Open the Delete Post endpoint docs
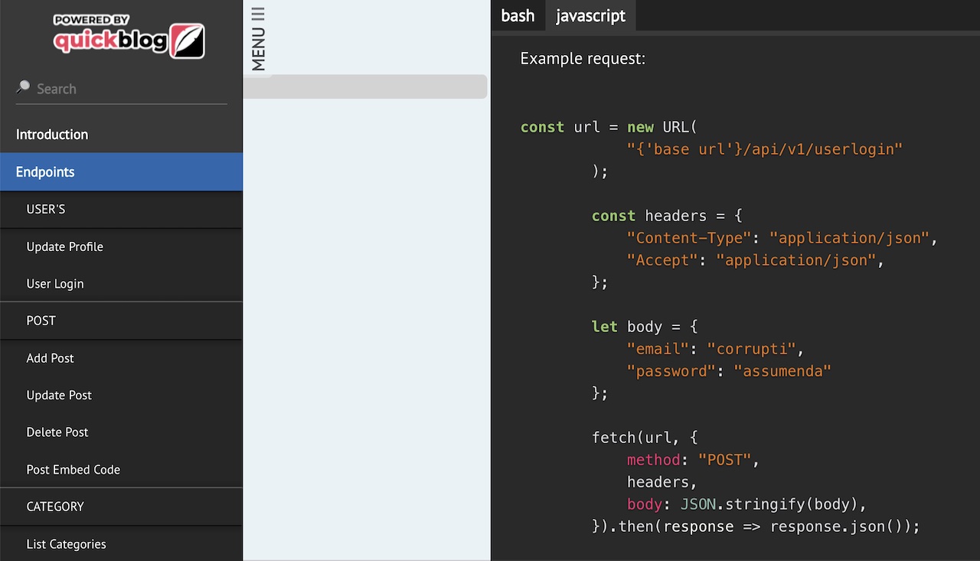Viewport: 980px width, 561px height. (x=57, y=432)
